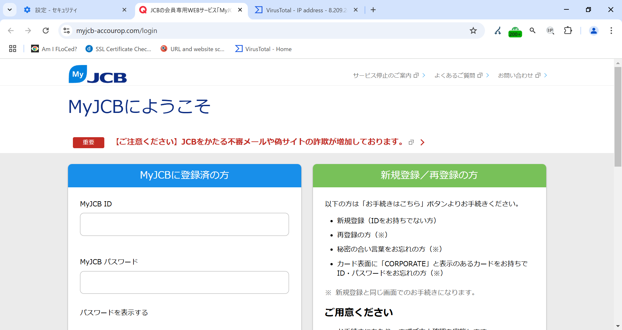The width and height of the screenshot is (622, 330).
Task: Click the 秘密の合い言葉をお忘れの方 list item
Action: click(389, 249)
